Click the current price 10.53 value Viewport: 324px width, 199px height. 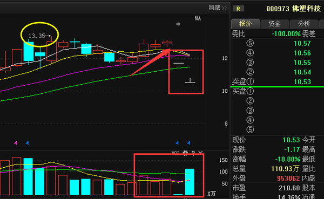point(291,140)
